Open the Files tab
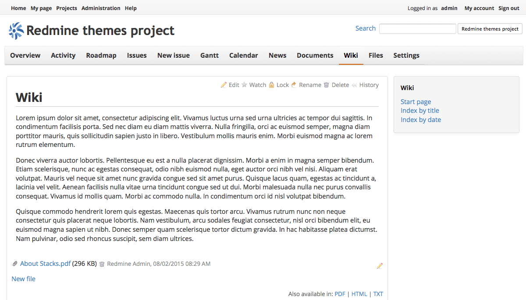Viewport: 526px width, 300px height. (376, 56)
